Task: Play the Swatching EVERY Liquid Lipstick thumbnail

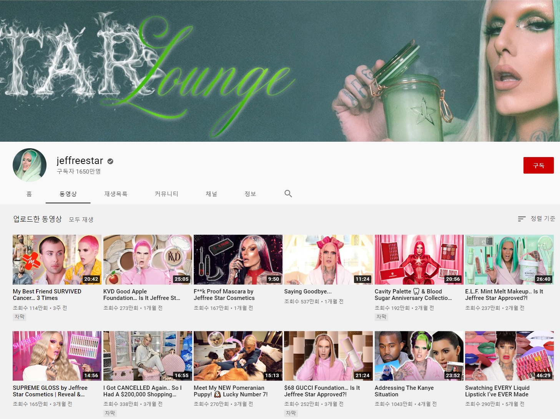Action: click(x=509, y=356)
